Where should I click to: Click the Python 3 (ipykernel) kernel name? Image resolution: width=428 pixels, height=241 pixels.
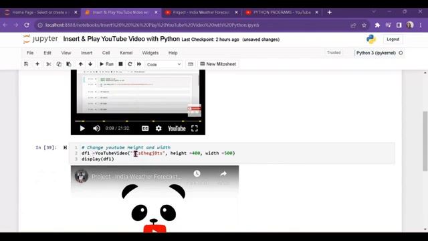tap(376, 53)
